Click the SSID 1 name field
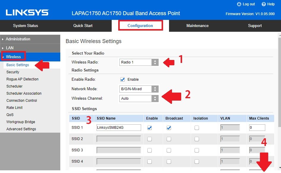The height and width of the screenshot is (173, 281). tap(119, 128)
